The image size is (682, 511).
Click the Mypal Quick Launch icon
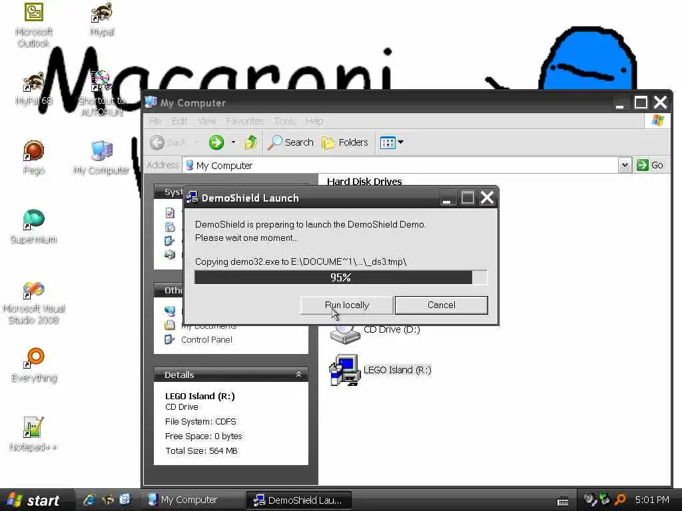(107, 500)
